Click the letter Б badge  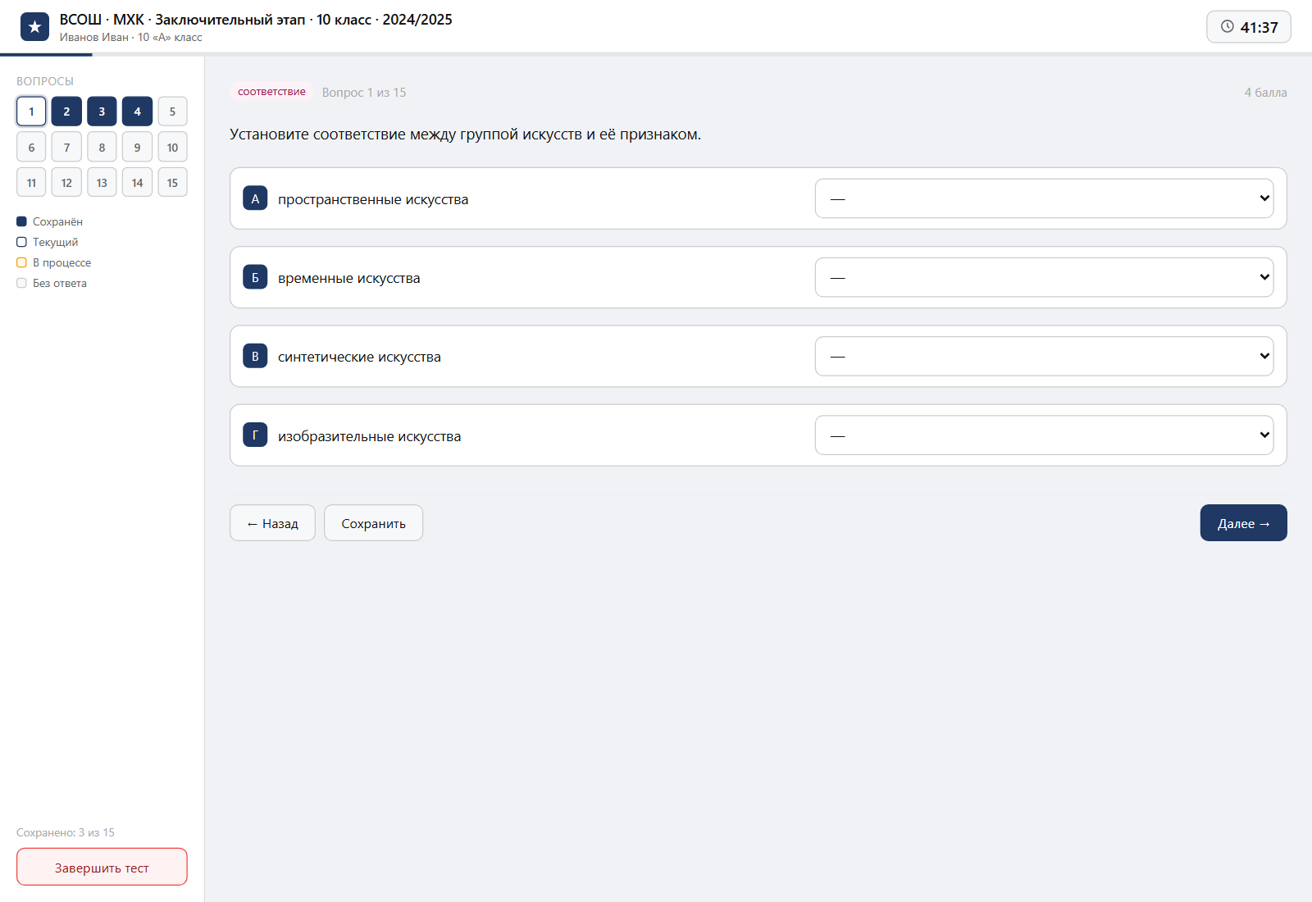tap(255, 277)
